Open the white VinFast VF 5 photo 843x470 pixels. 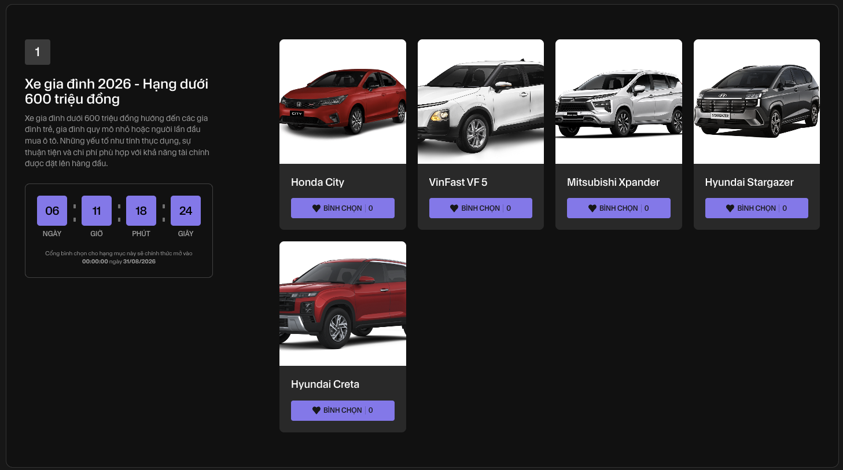(x=481, y=102)
